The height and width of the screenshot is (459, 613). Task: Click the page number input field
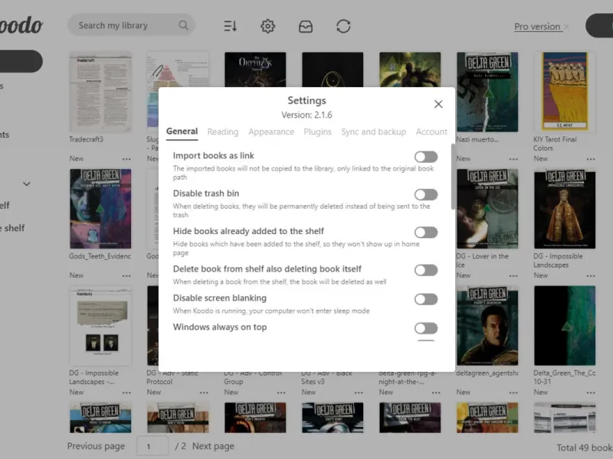pyautogui.click(x=152, y=446)
